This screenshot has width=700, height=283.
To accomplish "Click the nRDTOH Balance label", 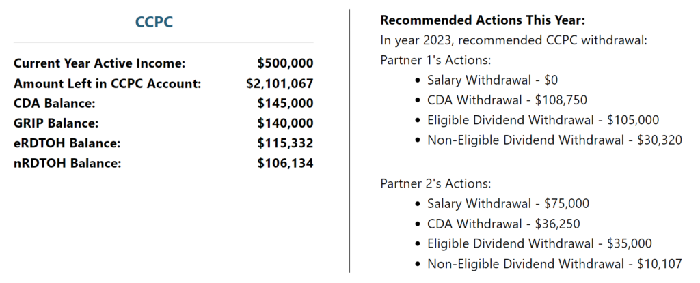I will coord(68,163).
